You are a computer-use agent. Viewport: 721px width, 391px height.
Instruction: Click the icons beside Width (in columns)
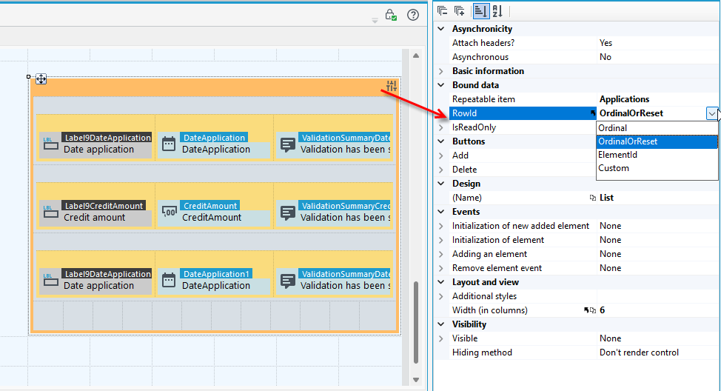(x=589, y=310)
